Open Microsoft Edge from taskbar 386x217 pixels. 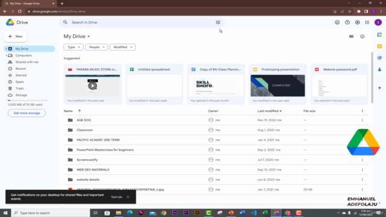(130, 213)
